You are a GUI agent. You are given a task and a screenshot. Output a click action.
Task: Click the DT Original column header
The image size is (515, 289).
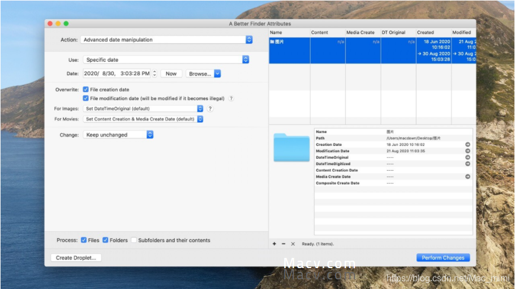(398, 32)
